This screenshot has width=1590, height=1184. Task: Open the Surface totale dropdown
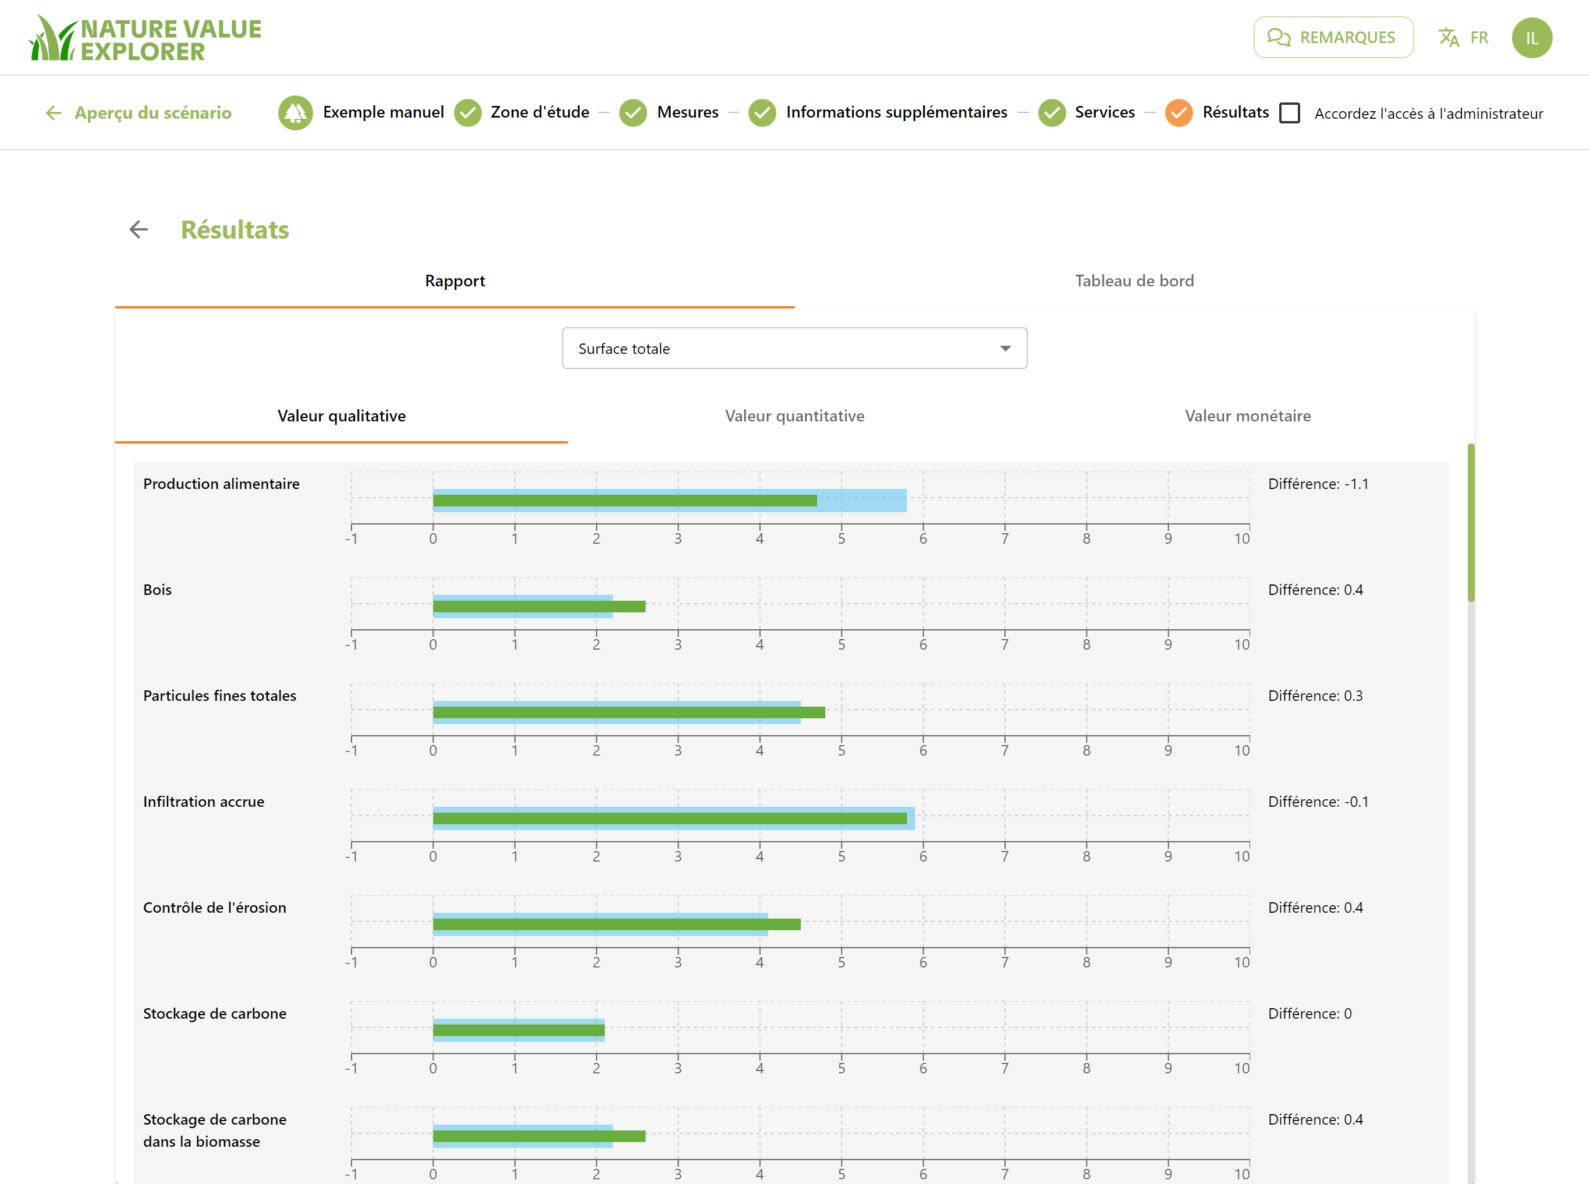[x=794, y=348]
